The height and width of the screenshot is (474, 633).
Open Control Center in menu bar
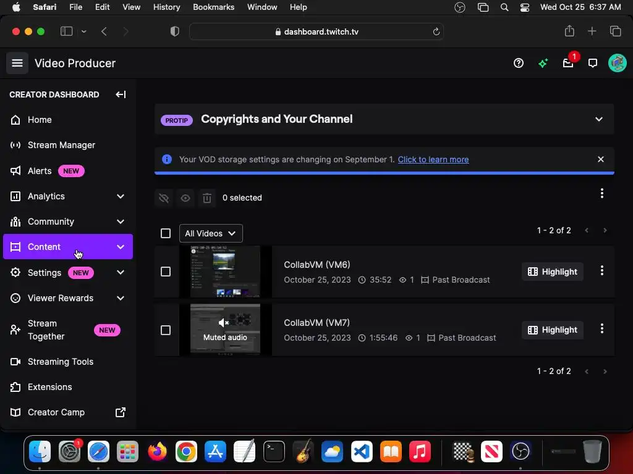[524, 7]
